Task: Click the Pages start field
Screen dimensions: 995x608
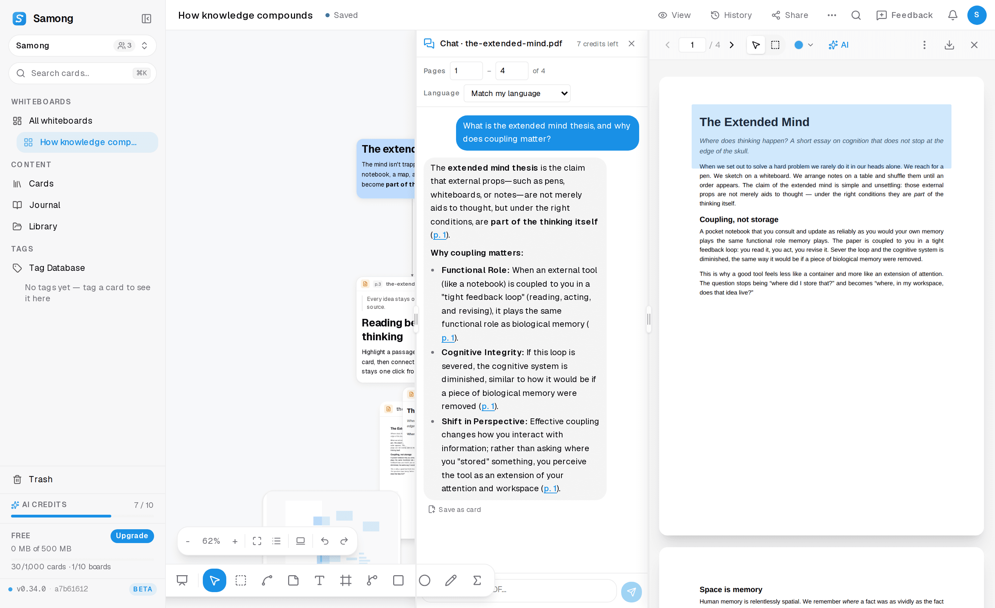Action: coord(466,71)
